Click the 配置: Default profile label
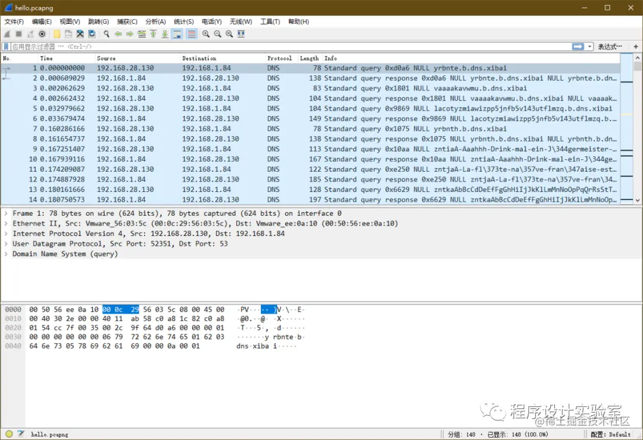 [x=611, y=434]
